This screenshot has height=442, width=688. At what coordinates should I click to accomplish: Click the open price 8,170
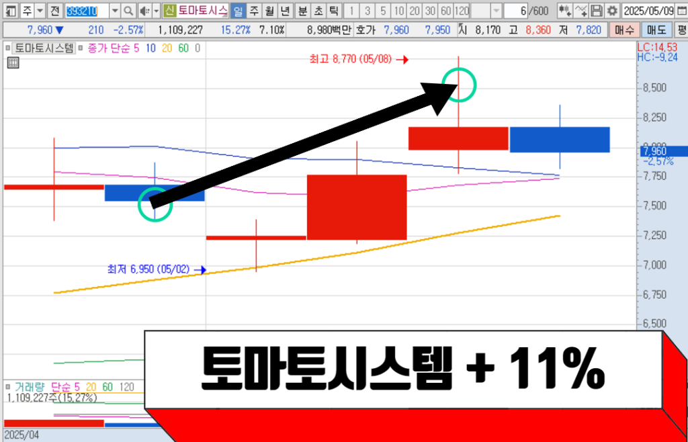click(488, 30)
